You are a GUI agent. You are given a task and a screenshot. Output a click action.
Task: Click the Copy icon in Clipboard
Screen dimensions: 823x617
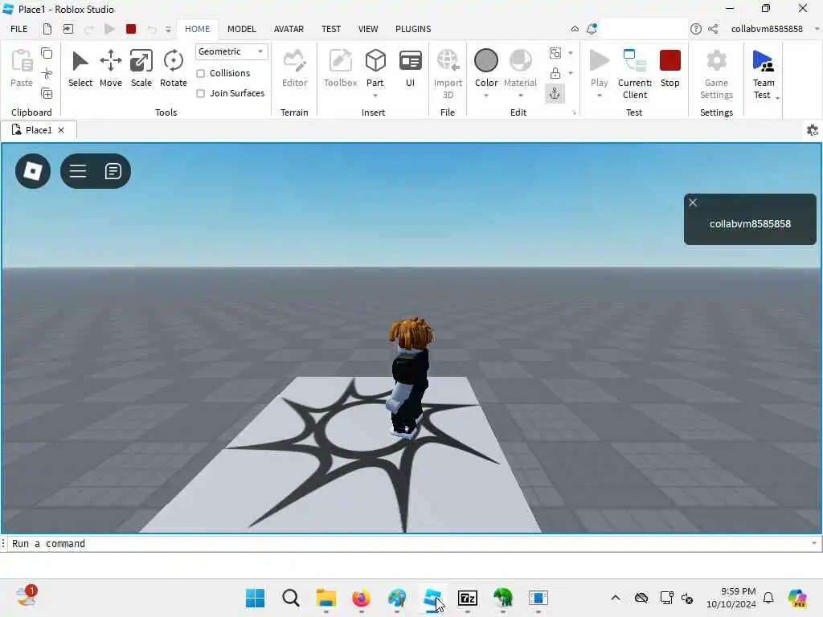47,53
